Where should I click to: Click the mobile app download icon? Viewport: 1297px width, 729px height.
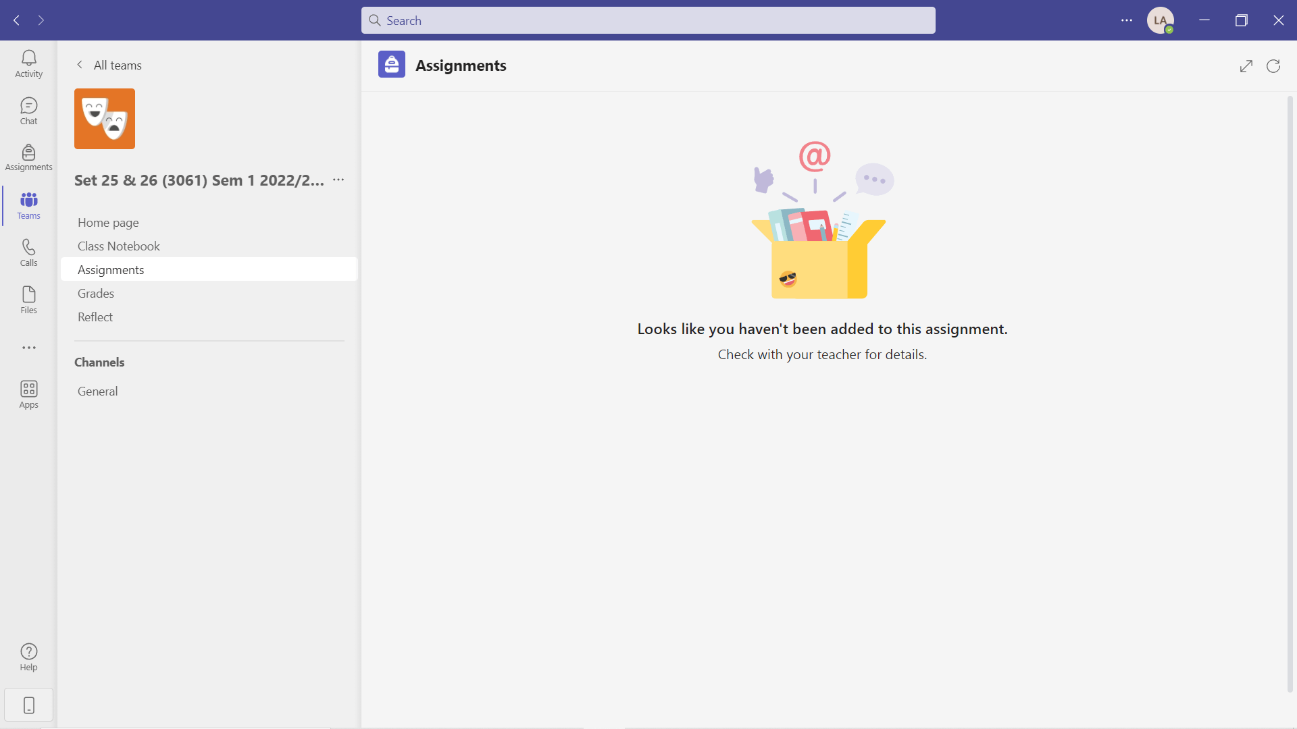[28, 705]
